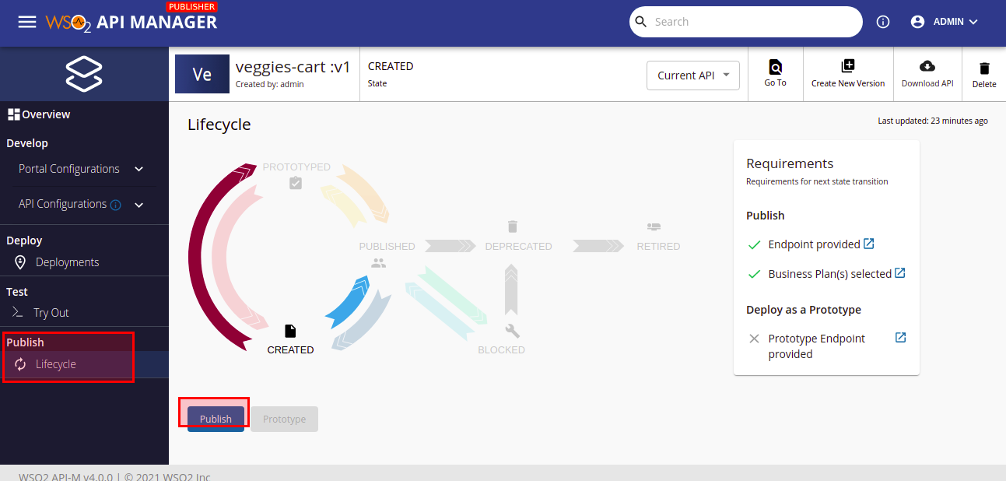This screenshot has width=1006, height=481.
Task: Click the Delete trash icon
Action: coord(984,68)
